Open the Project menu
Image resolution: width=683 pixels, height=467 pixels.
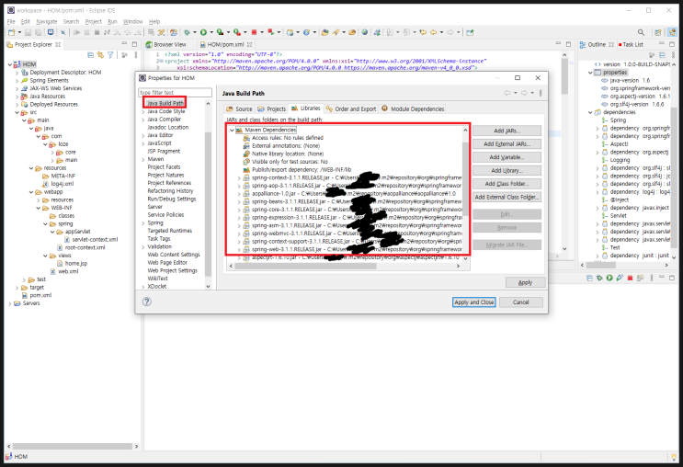93,21
